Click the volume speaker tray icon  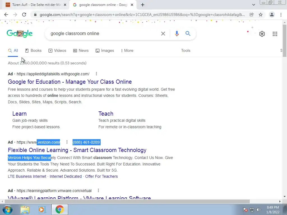pyautogui.click(x=258, y=210)
